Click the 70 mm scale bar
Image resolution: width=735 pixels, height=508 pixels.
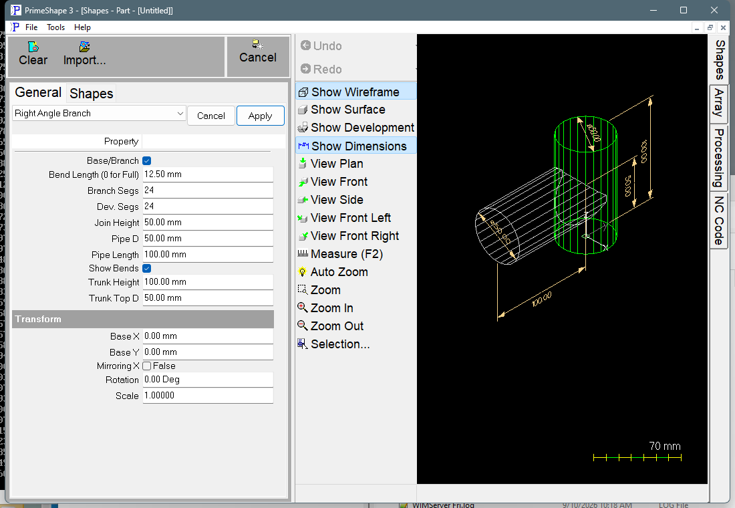pos(637,457)
